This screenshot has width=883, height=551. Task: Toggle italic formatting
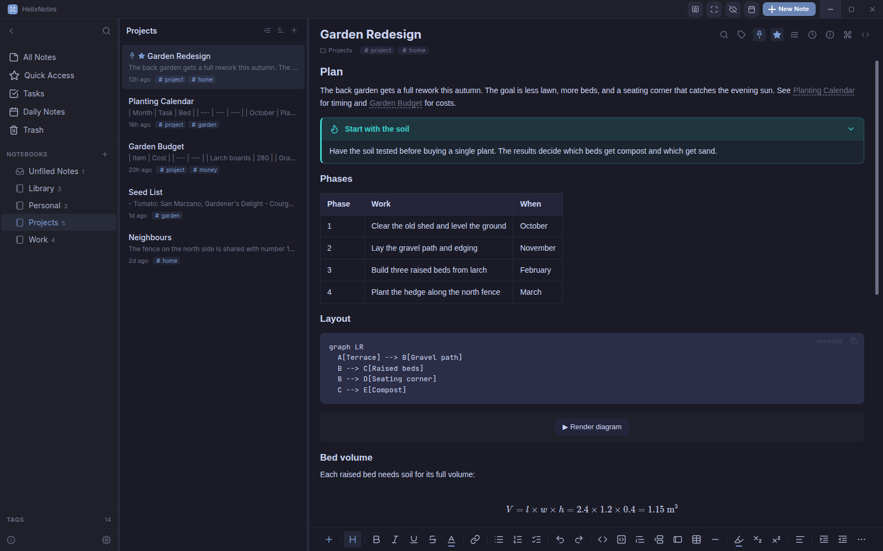coord(395,539)
